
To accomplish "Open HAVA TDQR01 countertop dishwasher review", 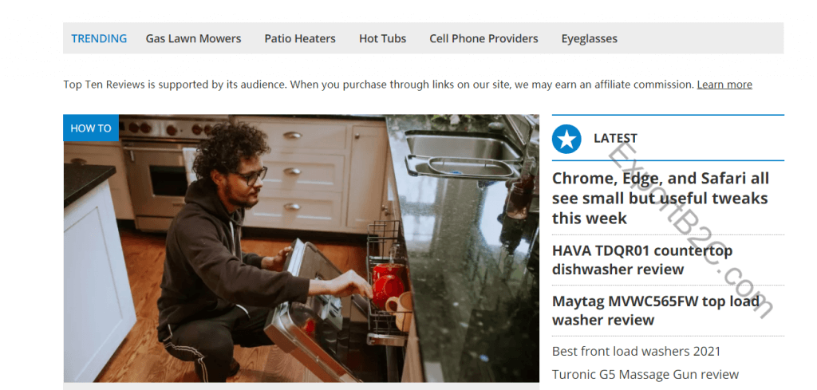I will [642, 260].
